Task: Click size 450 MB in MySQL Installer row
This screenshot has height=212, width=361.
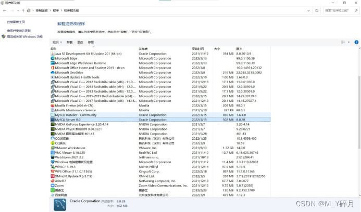Action: click(x=228, y=115)
